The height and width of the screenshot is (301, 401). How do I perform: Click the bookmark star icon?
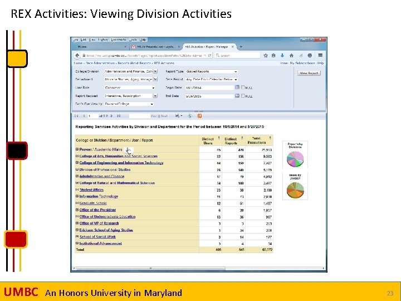coord(266,55)
